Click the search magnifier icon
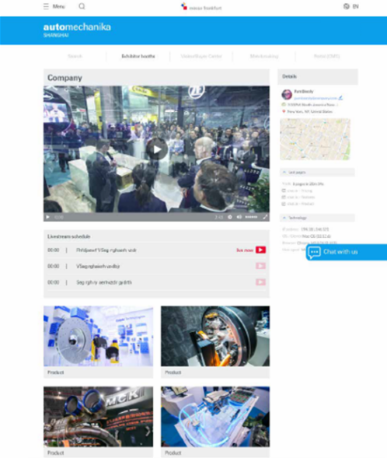 pos(82,6)
